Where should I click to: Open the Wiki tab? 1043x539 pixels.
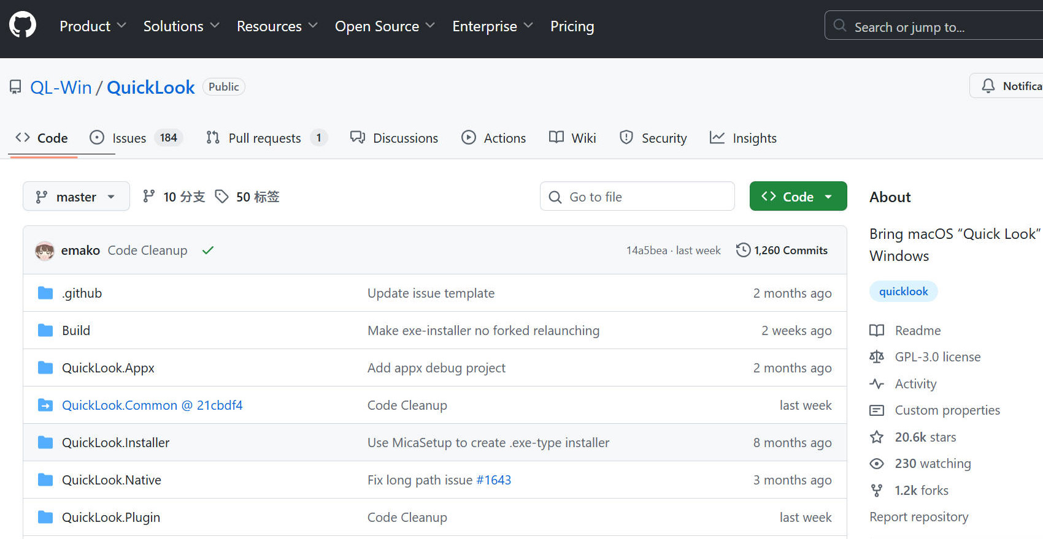pyautogui.click(x=572, y=138)
